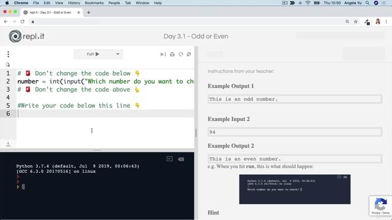Click the Chrome back arrow
This screenshot has height=220, width=392.
tap(6, 22)
